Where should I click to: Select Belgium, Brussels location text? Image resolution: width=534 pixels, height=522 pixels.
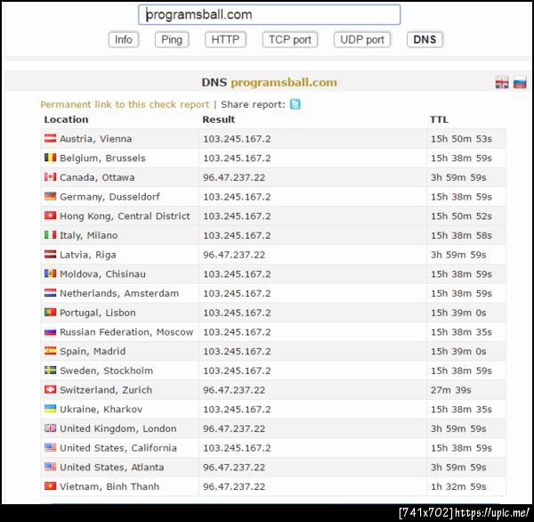coord(102,159)
